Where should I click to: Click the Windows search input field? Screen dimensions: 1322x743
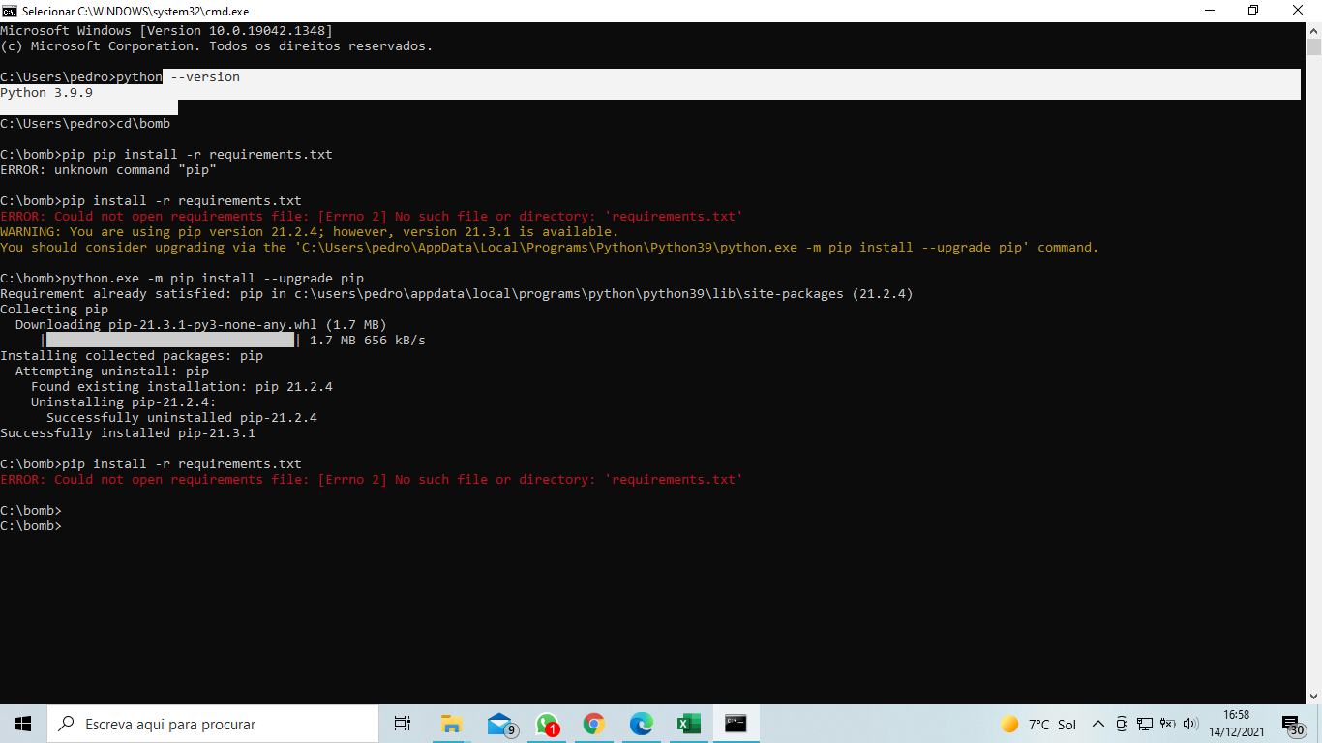(x=213, y=723)
